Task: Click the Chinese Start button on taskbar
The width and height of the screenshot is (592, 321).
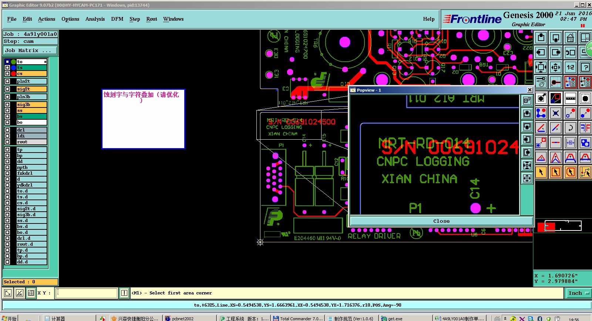Action: tap(9, 318)
